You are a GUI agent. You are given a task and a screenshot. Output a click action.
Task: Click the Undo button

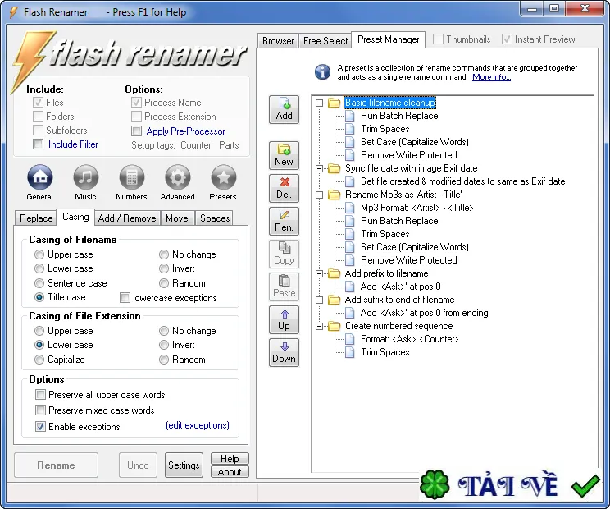138,465
